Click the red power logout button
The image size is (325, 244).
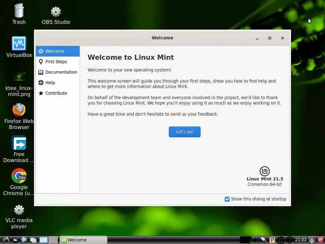pos(321,240)
